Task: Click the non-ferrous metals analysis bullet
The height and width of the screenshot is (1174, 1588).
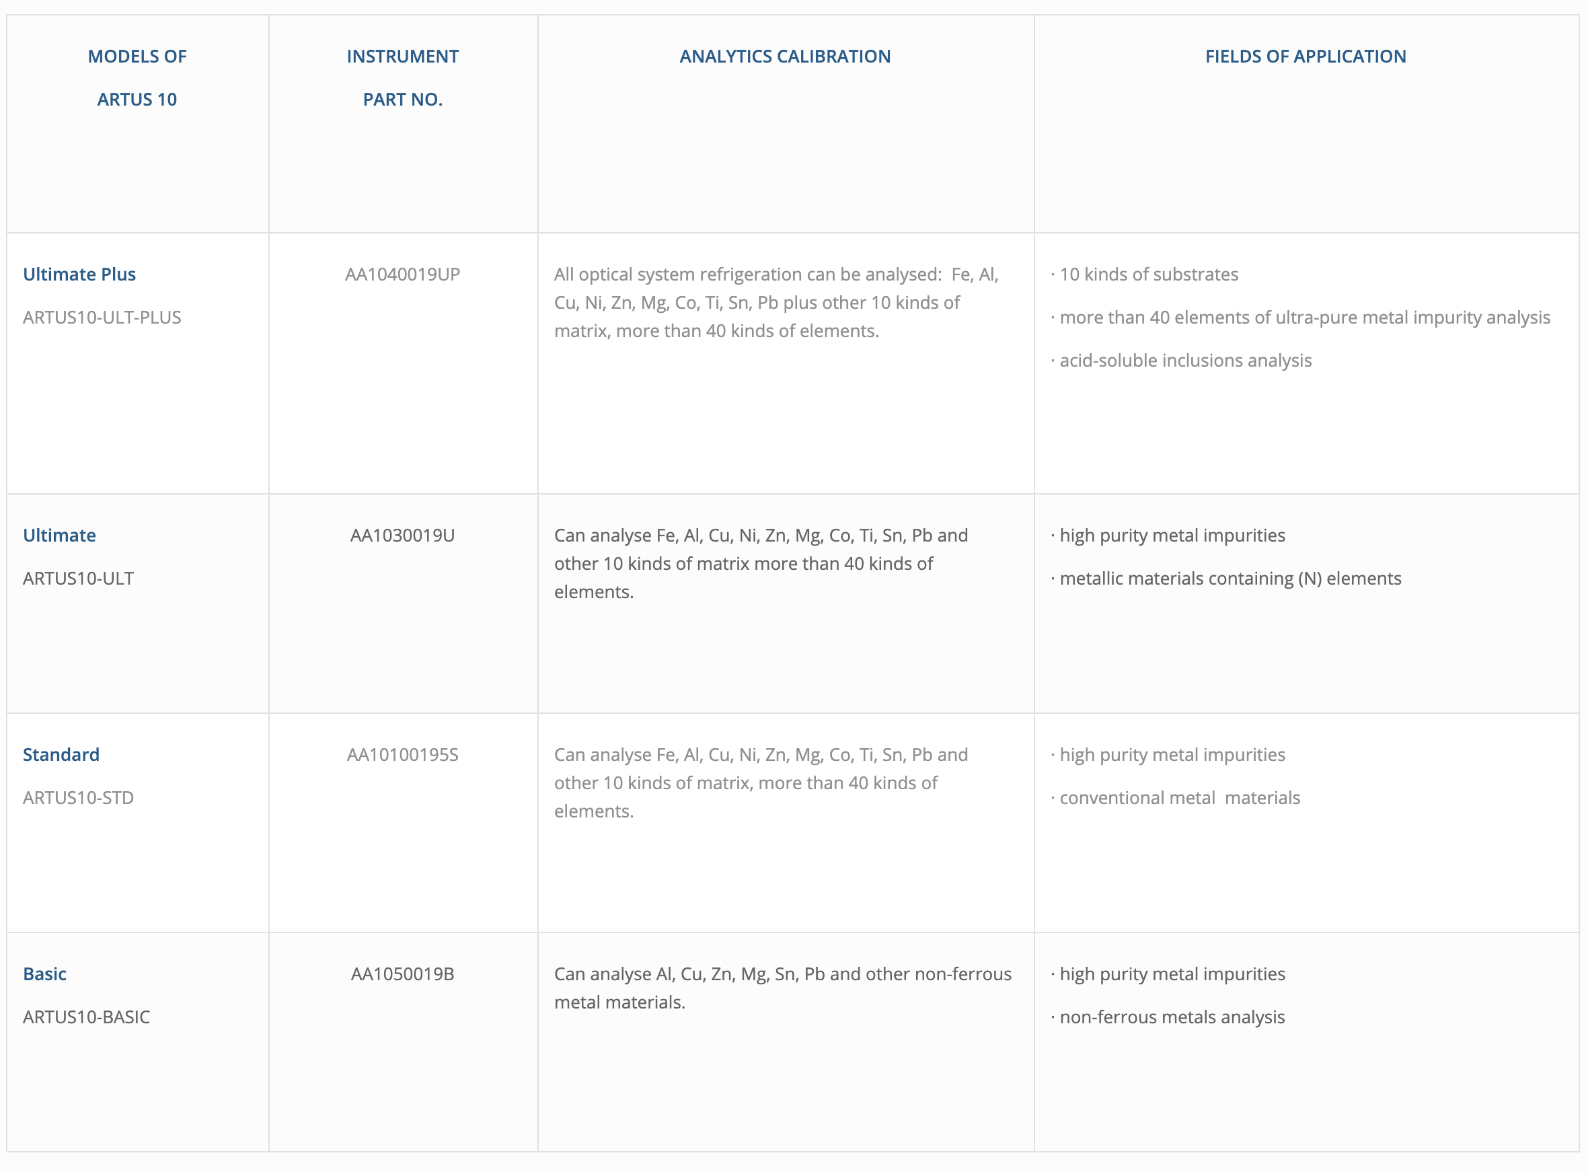Action: click(x=1172, y=1017)
